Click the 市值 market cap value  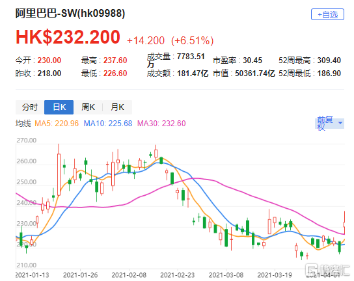tap(255, 74)
